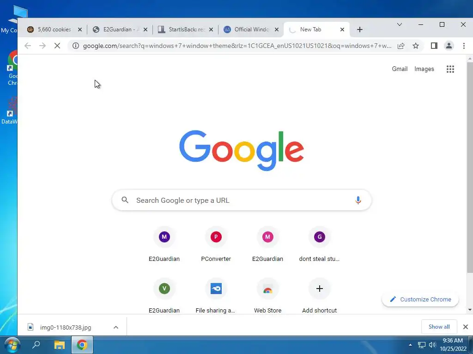Image resolution: width=473 pixels, height=354 pixels.
Task: Open taskbar search magnifier
Action: 36,345
